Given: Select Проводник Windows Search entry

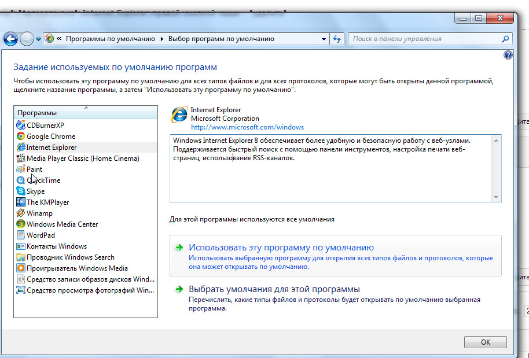Looking at the screenshot, I should (86, 257).
